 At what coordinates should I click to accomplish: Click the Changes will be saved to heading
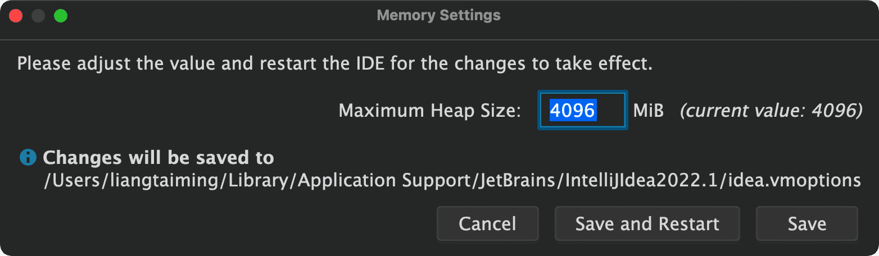(x=158, y=158)
